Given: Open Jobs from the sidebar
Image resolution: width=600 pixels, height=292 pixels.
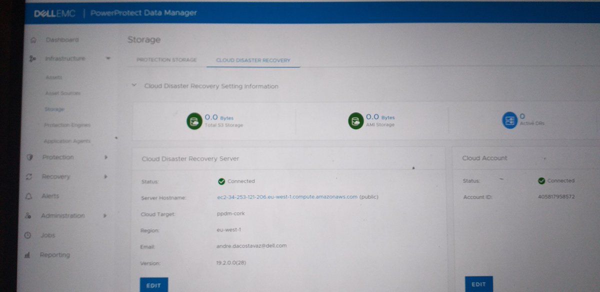Looking at the screenshot, I should 48,235.
